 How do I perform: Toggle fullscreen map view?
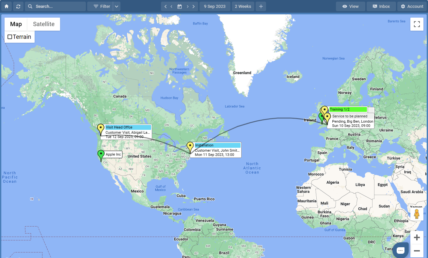pos(417,24)
